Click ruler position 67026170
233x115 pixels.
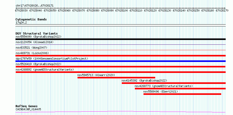click(x=222, y=10)
